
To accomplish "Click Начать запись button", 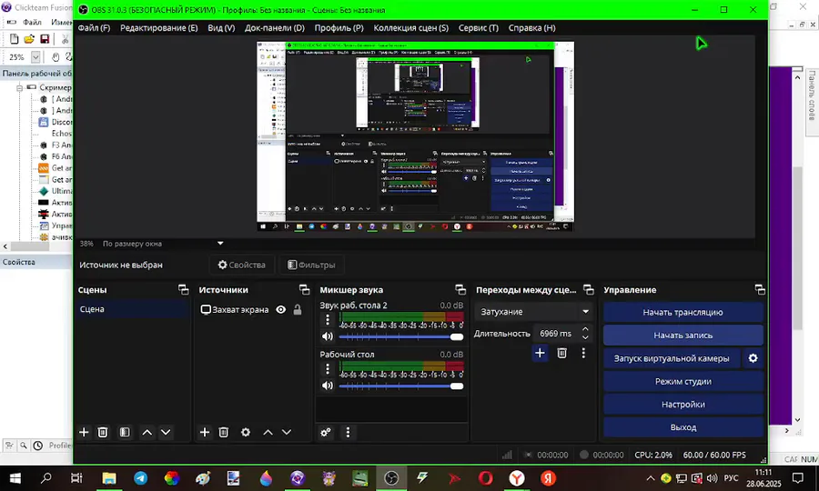I will coord(683,336).
